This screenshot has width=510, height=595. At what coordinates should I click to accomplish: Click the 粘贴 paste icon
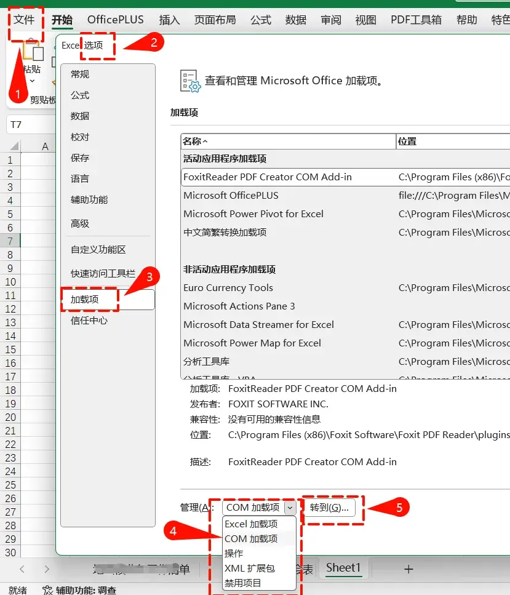pyautogui.click(x=33, y=51)
